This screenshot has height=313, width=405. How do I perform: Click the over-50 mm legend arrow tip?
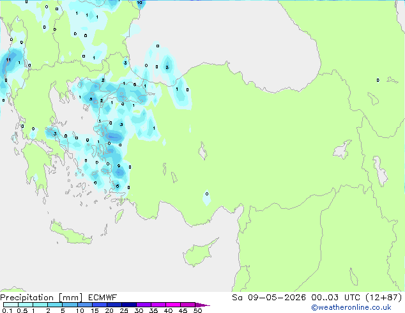point(203,305)
